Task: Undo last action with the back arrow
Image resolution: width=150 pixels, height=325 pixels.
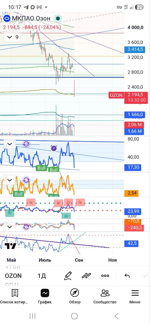Action: point(127,276)
